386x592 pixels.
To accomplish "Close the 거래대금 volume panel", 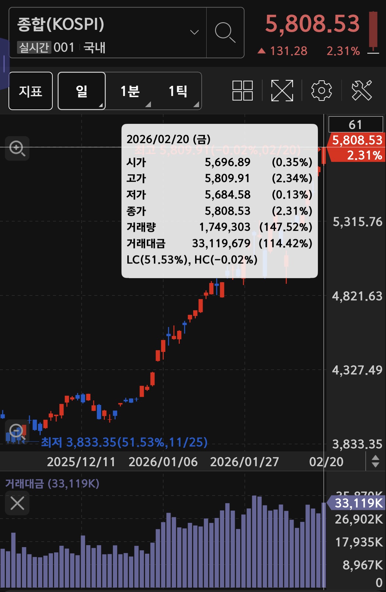I will click(x=17, y=503).
